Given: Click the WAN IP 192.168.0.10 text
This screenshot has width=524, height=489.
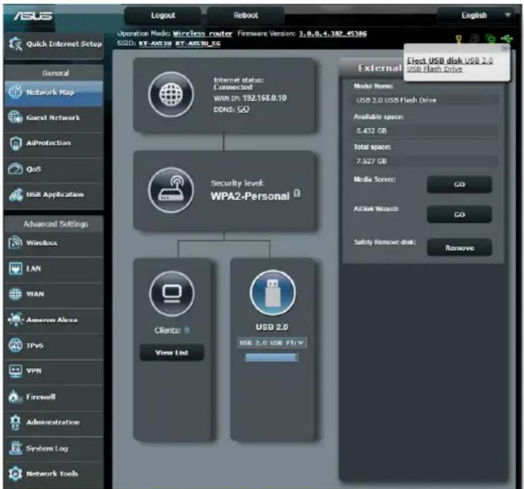Looking at the screenshot, I should tap(264, 98).
